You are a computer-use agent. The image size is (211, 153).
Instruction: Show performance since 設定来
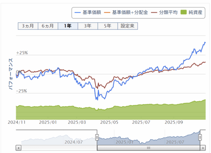(x=127, y=26)
